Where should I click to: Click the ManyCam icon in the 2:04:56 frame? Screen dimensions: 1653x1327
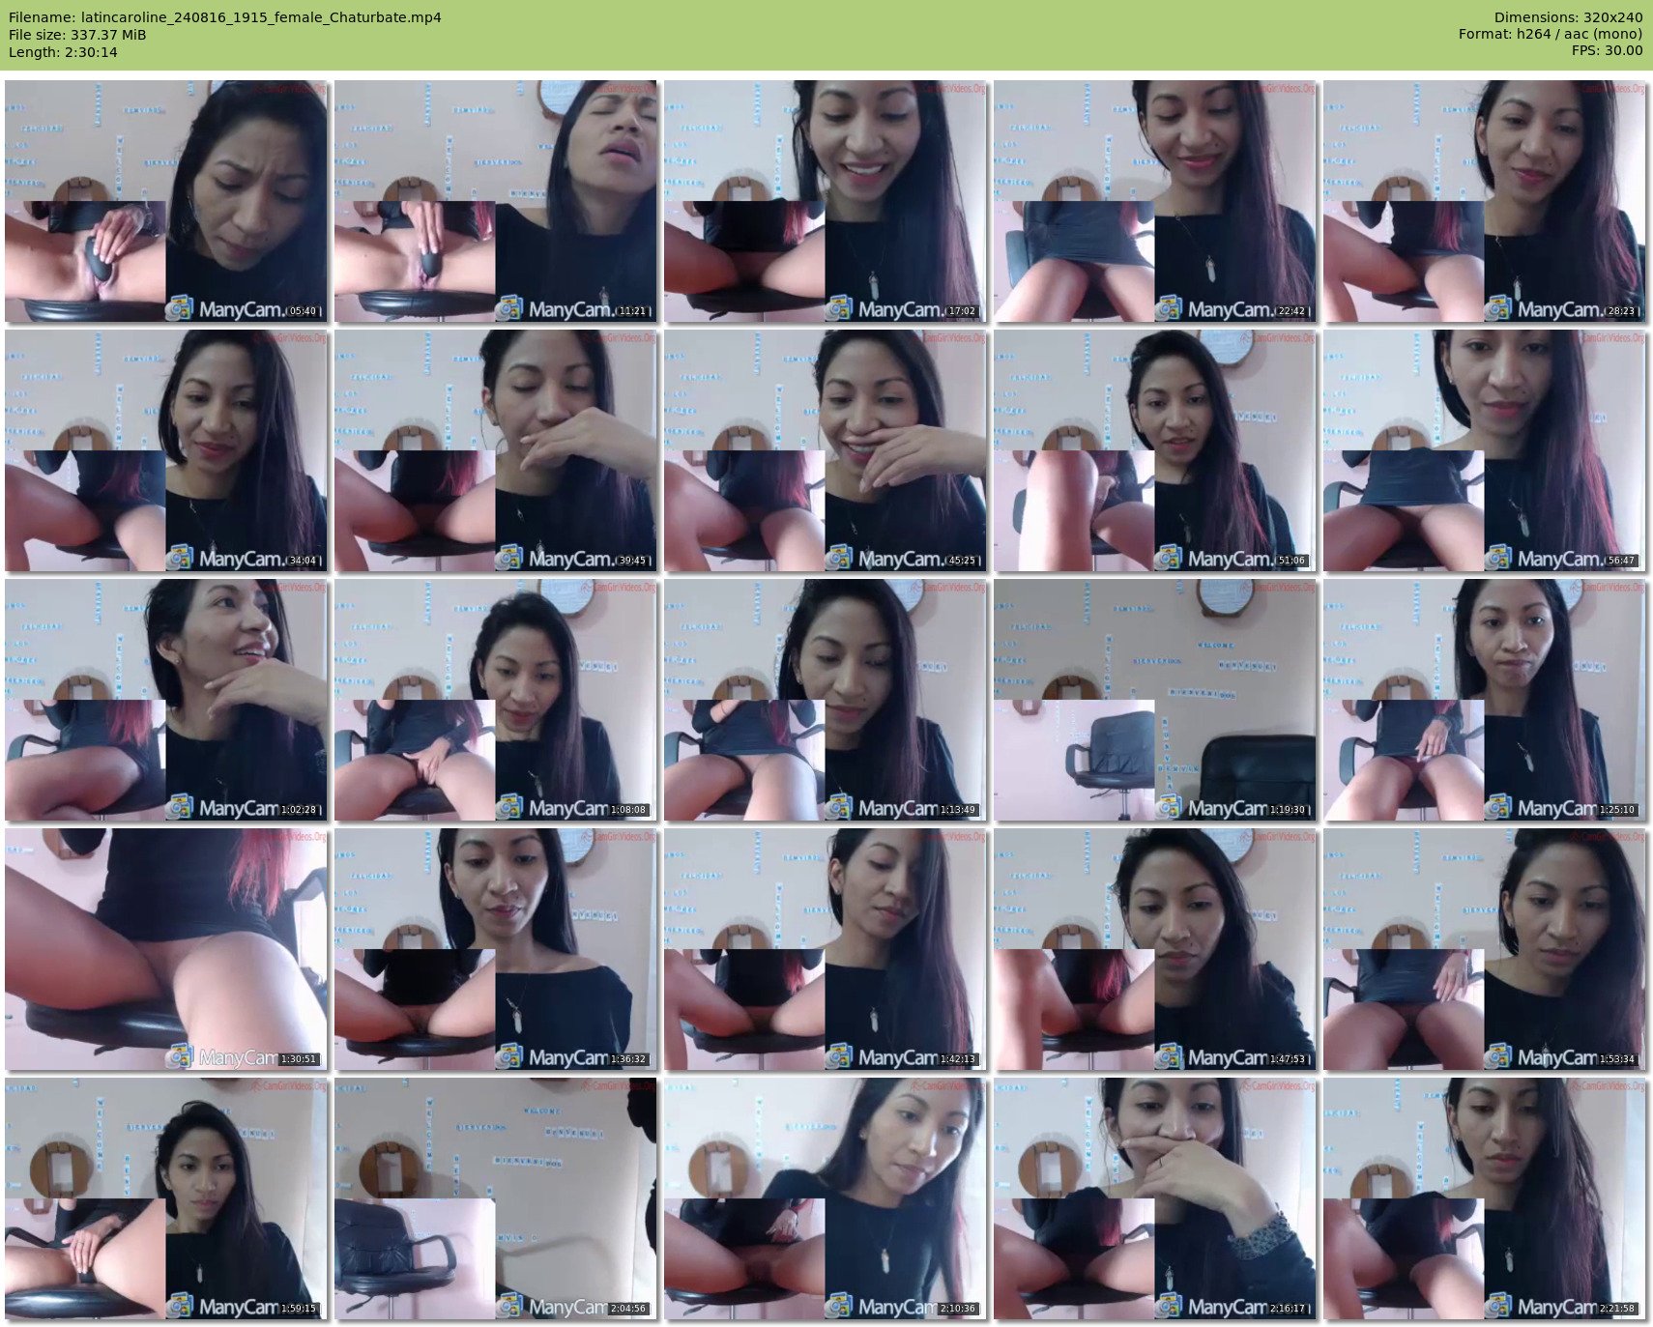[x=509, y=1306]
